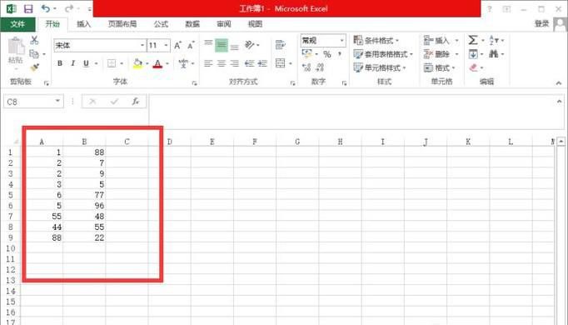Click the fill color bucket swatch
The height and width of the screenshot is (325, 568).
coord(137,64)
